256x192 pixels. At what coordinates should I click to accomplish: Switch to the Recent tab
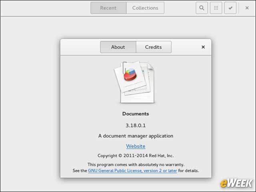pyautogui.click(x=108, y=8)
